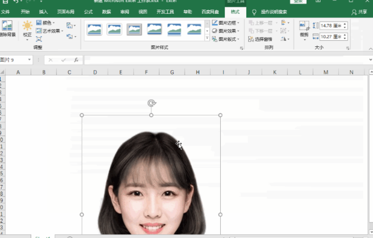This screenshot has height=238, width=373.
Task: Select the Compress Pictures icon below 艺术效果
Action: click(39, 38)
